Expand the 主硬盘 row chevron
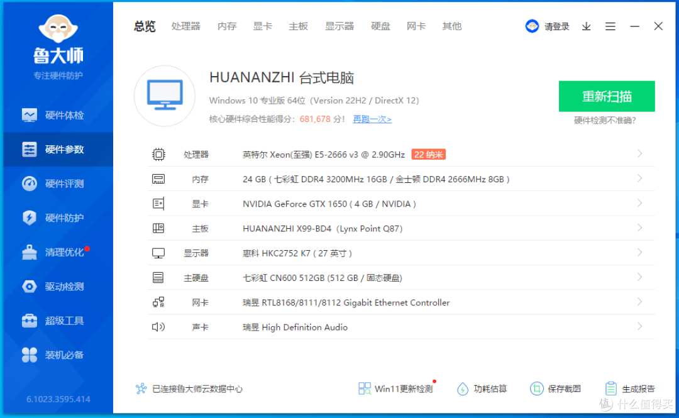 point(639,277)
